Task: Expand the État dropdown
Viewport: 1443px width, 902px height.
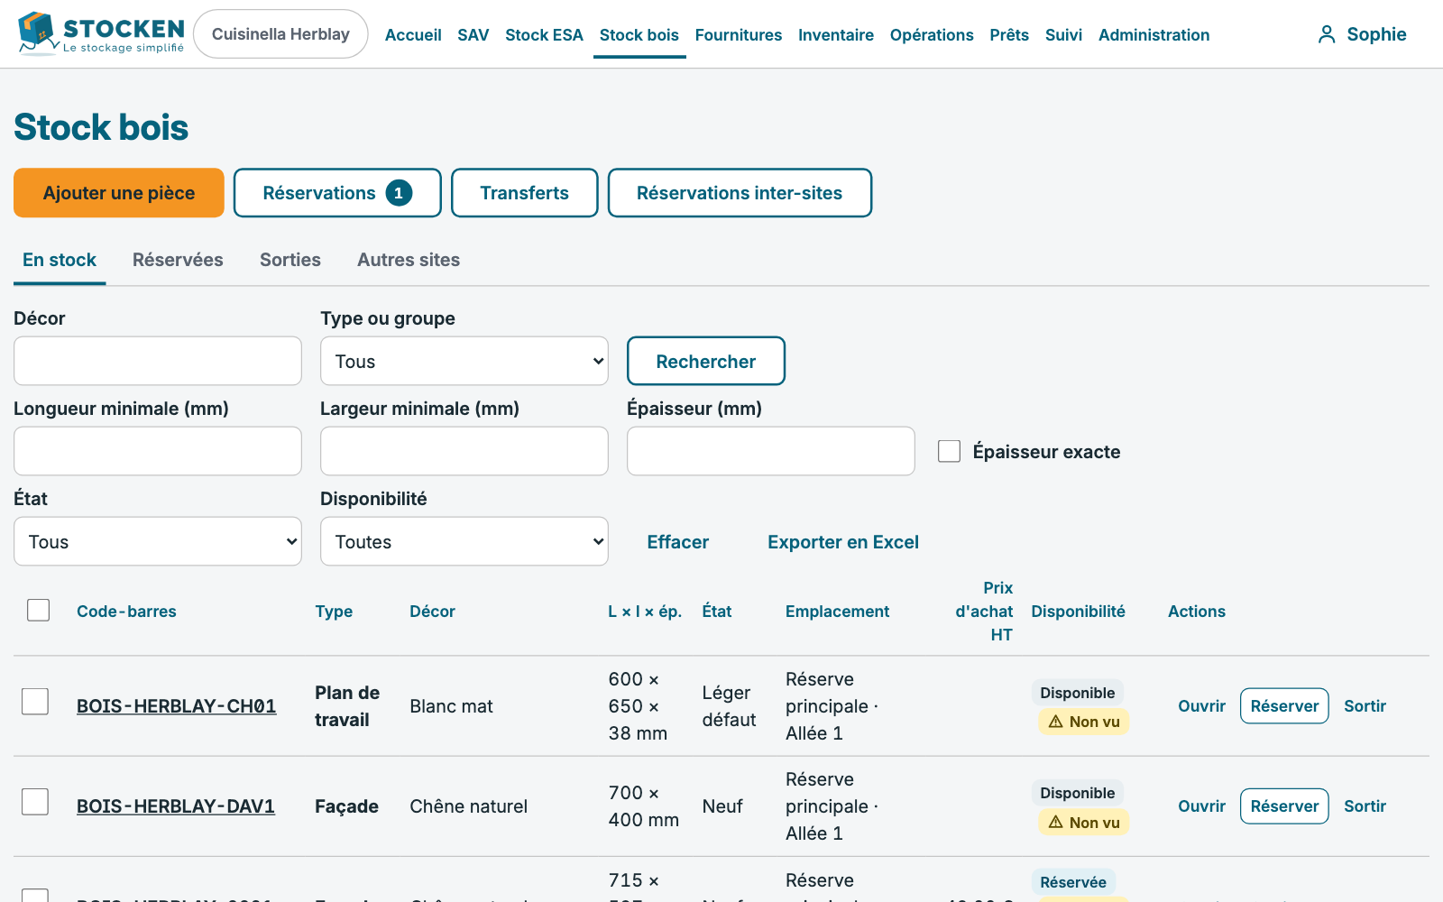Action: (x=158, y=541)
